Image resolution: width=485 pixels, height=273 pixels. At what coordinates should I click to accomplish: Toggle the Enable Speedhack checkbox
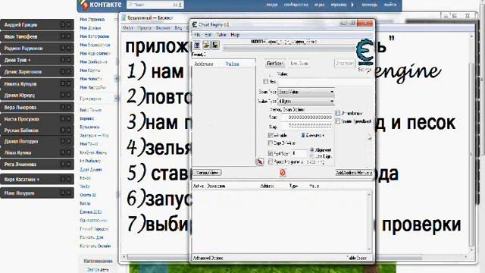[338, 121]
